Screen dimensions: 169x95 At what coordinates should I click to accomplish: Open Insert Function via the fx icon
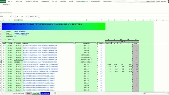click(26, 16)
